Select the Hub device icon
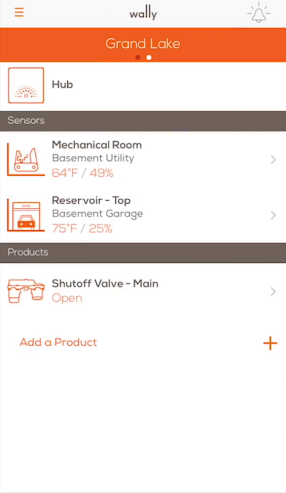The height and width of the screenshot is (493, 286). pos(26,86)
